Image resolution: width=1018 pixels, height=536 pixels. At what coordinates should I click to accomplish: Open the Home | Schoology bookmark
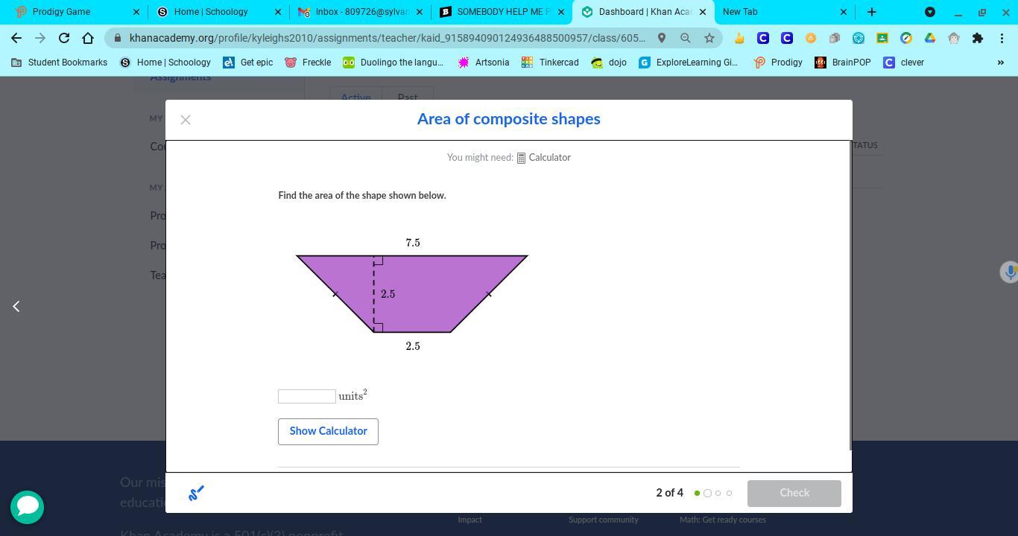pos(165,63)
